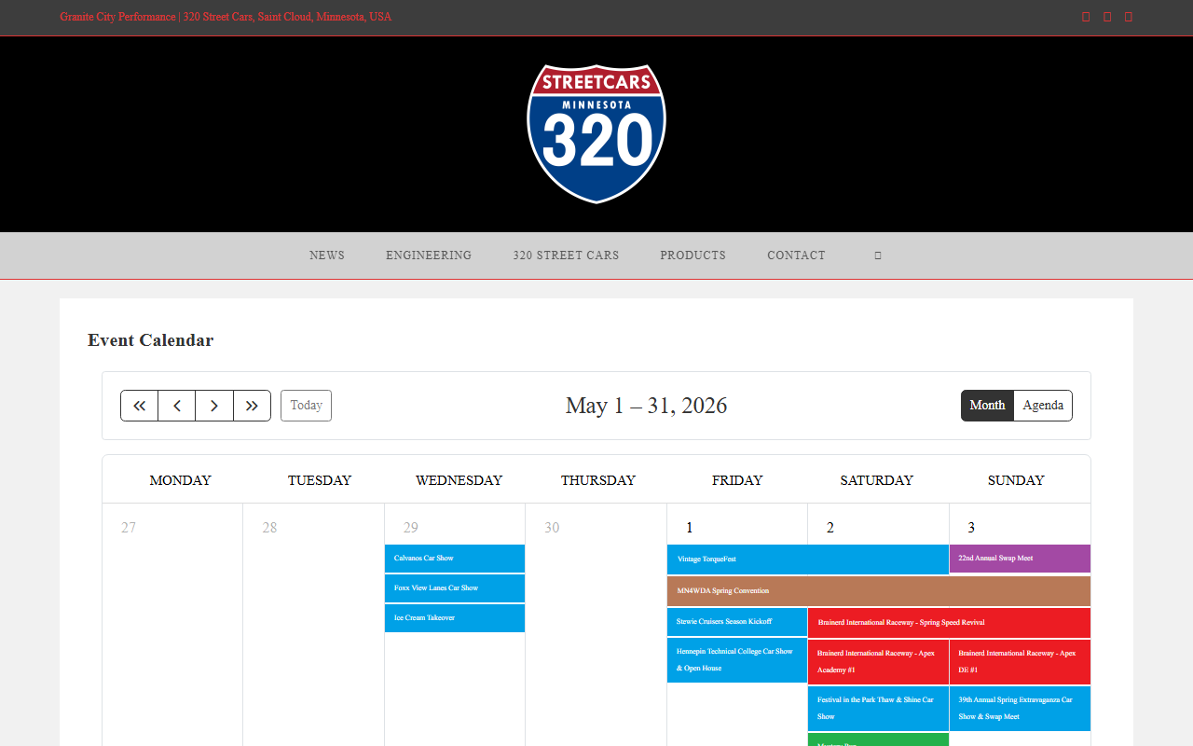Viewport: 1193px width, 746px height.
Task: Select day 27 in the calendar
Action: click(x=129, y=528)
